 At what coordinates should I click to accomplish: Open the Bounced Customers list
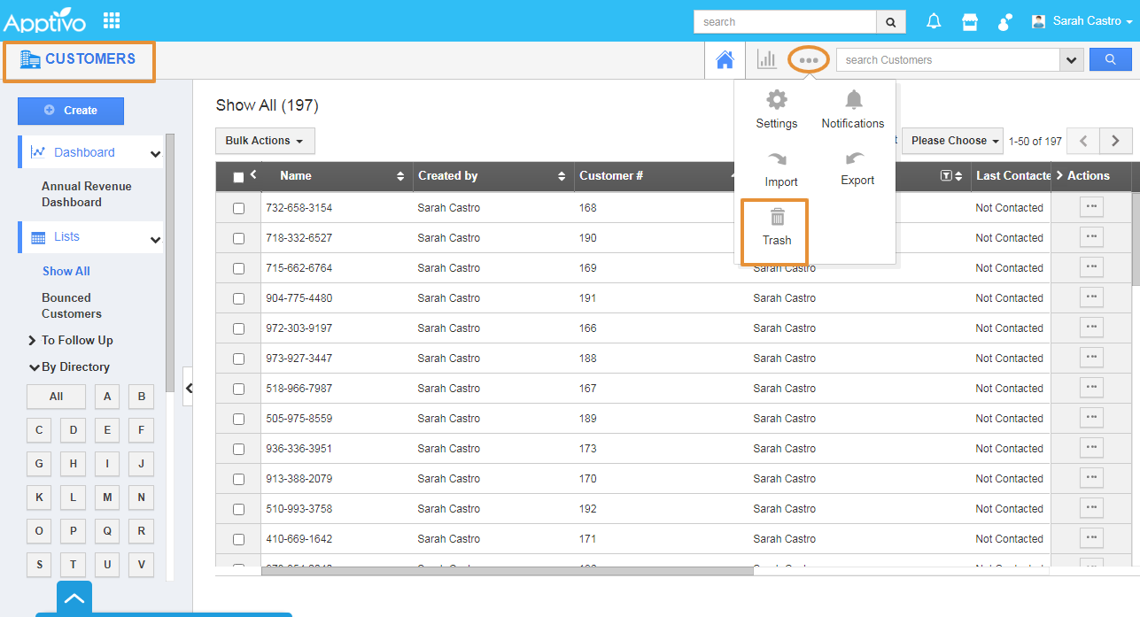tap(71, 305)
